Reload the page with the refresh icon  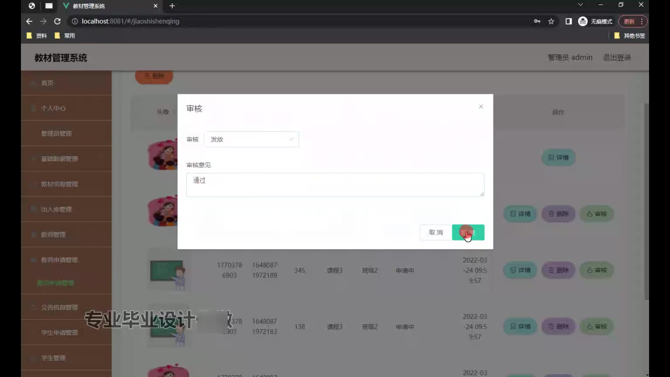(x=58, y=21)
